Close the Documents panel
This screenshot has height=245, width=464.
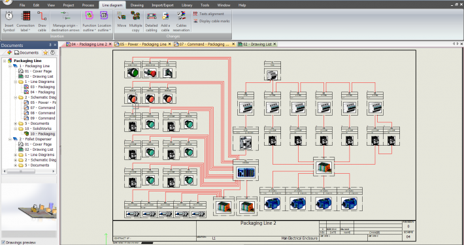click(55, 45)
